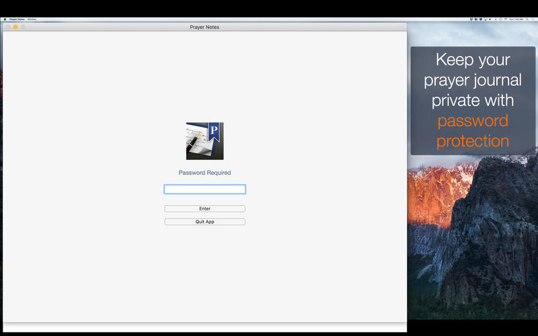The image size is (538, 336).
Task: Click the "Password Required" label
Action: click(x=204, y=173)
